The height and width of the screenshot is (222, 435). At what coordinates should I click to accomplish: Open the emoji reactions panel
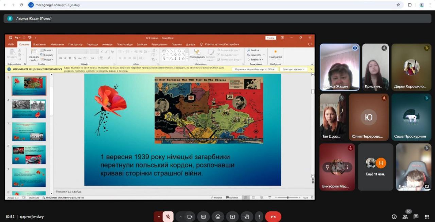point(218,217)
